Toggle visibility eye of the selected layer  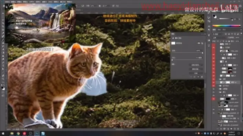point(214,83)
